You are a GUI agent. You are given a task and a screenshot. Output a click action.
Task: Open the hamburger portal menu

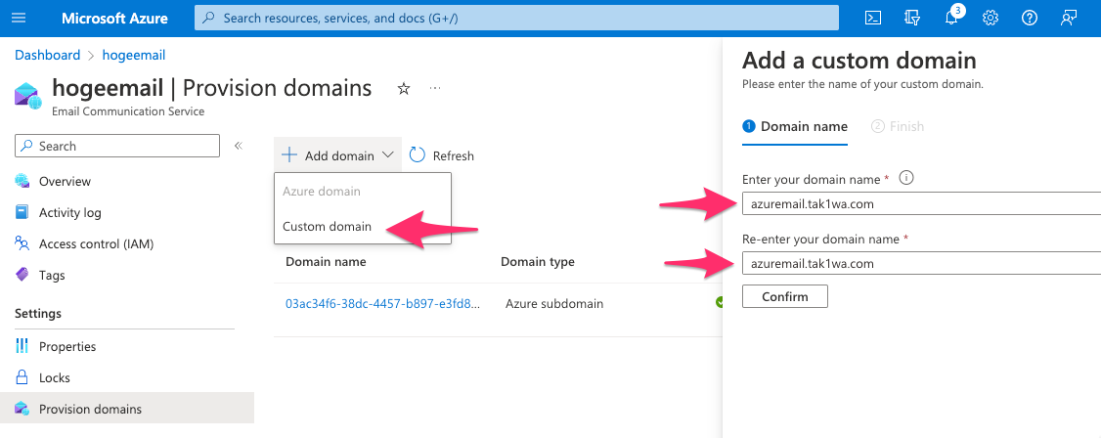click(19, 19)
